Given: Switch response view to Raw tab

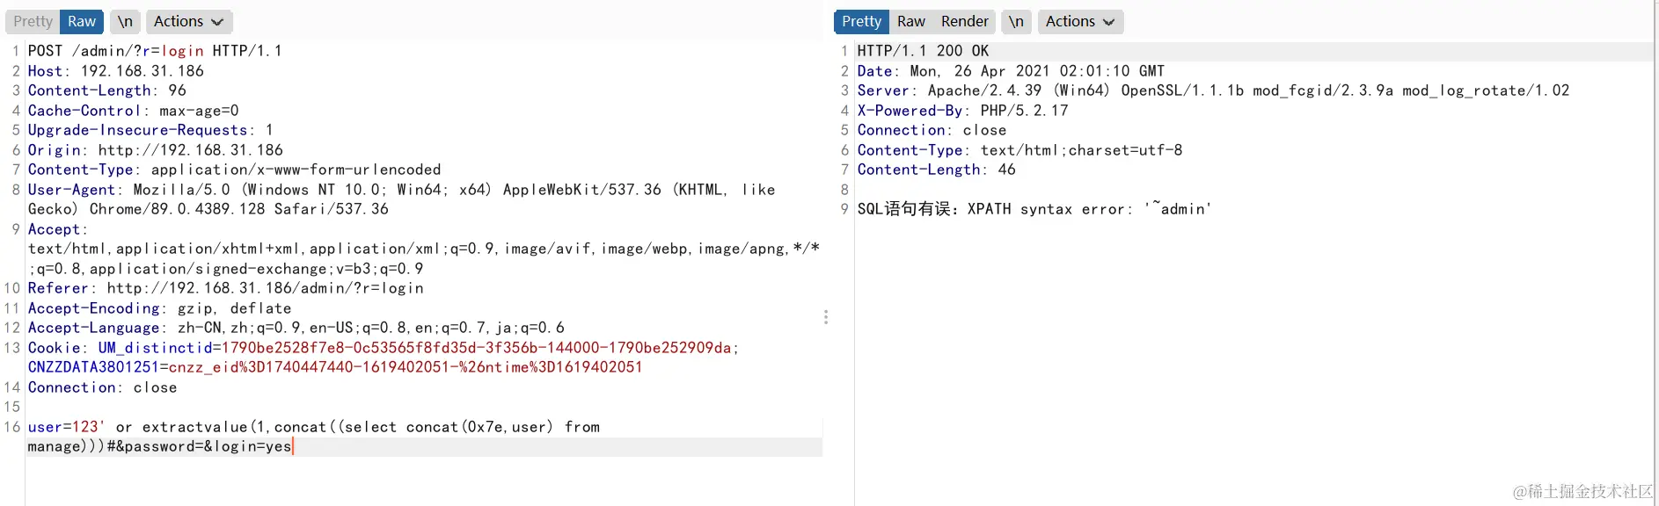Looking at the screenshot, I should pyautogui.click(x=911, y=21).
